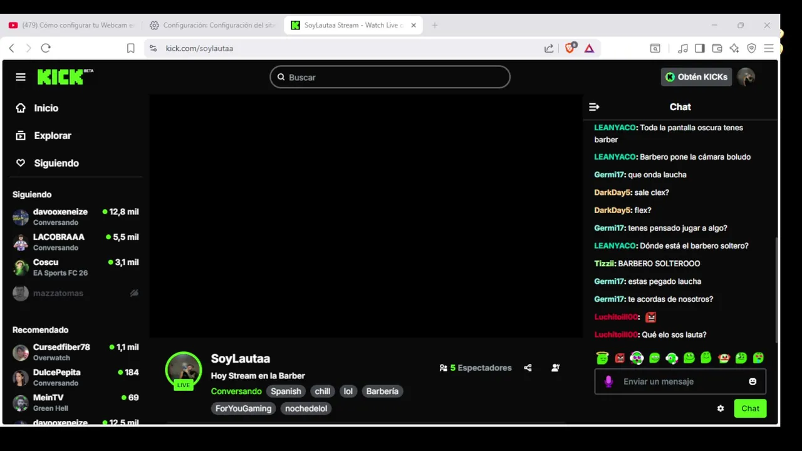Open davooxeneize channel with 12,8 mil viewers
This screenshot has width=802, height=451.
click(76, 217)
